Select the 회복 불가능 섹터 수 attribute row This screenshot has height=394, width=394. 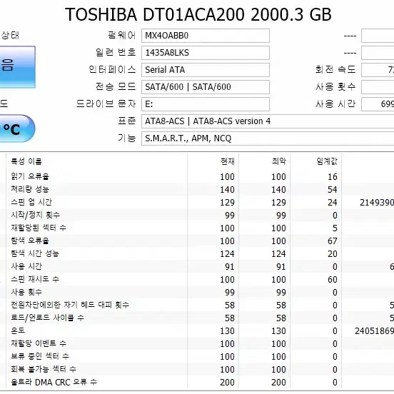coord(197,369)
